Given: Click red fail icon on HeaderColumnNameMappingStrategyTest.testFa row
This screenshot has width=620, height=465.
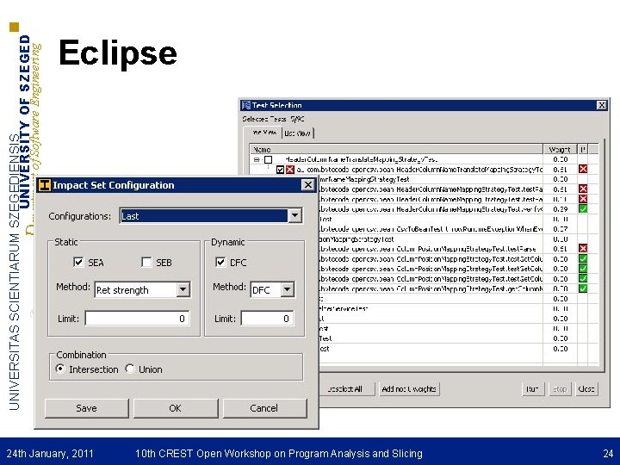Looking at the screenshot, I should (583, 189).
